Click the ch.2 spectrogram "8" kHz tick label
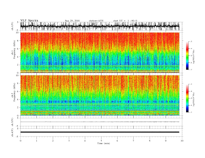The height and width of the screenshot is (158, 205). tap(18, 83)
